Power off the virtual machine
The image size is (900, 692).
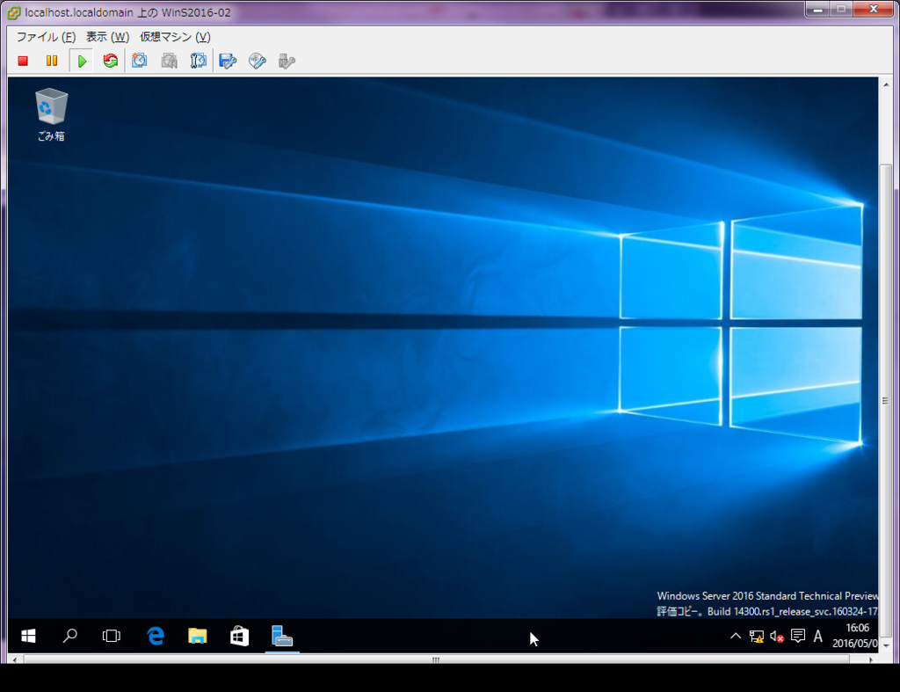pyautogui.click(x=21, y=60)
